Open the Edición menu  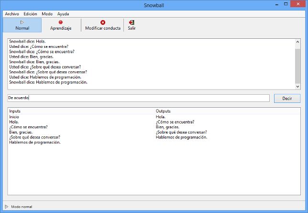pos(30,14)
